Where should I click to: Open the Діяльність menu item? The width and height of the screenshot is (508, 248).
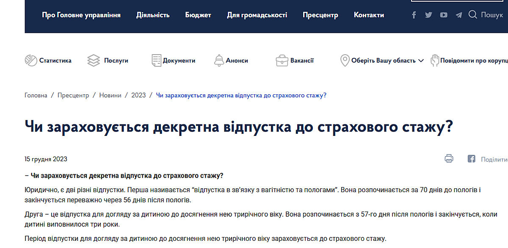click(153, 15)
